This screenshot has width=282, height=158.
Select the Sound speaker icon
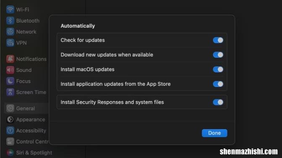point(10,70)
